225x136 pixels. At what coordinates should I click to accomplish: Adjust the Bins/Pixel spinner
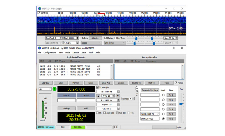pos(61,38)
